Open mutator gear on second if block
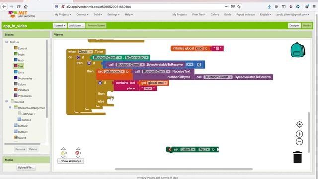318x179 pixels. (x=89, y=63)
